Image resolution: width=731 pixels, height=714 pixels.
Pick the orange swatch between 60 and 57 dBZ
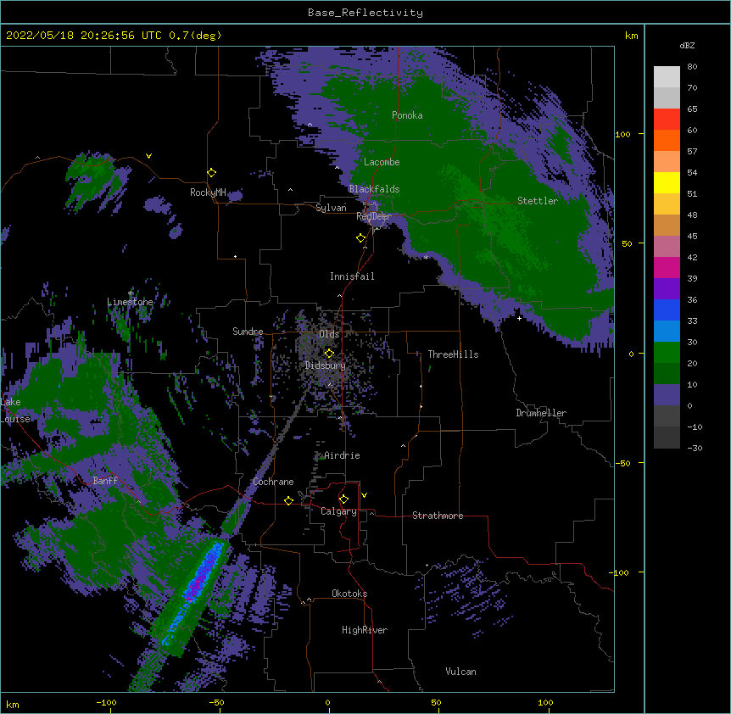click(667, 140)
